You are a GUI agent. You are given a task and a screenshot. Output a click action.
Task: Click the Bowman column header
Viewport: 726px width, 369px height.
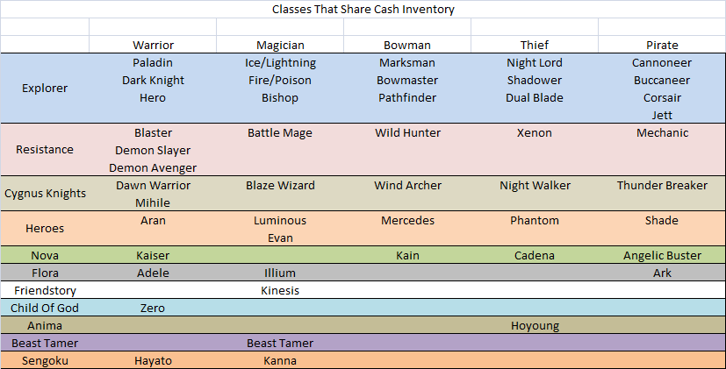coord(407,45)
